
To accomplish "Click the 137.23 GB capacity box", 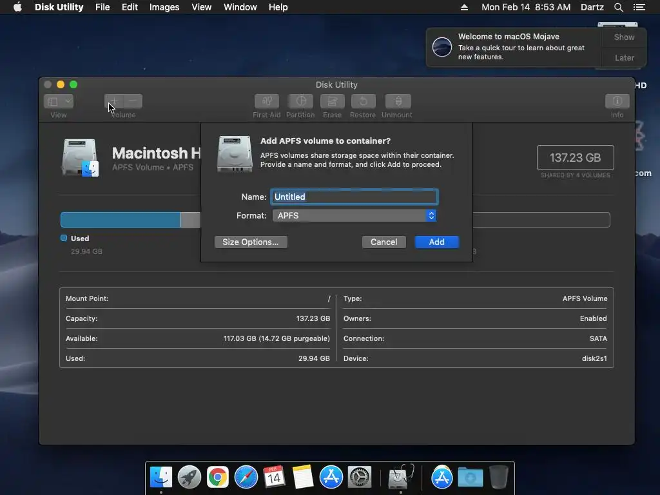I will 575,157.
